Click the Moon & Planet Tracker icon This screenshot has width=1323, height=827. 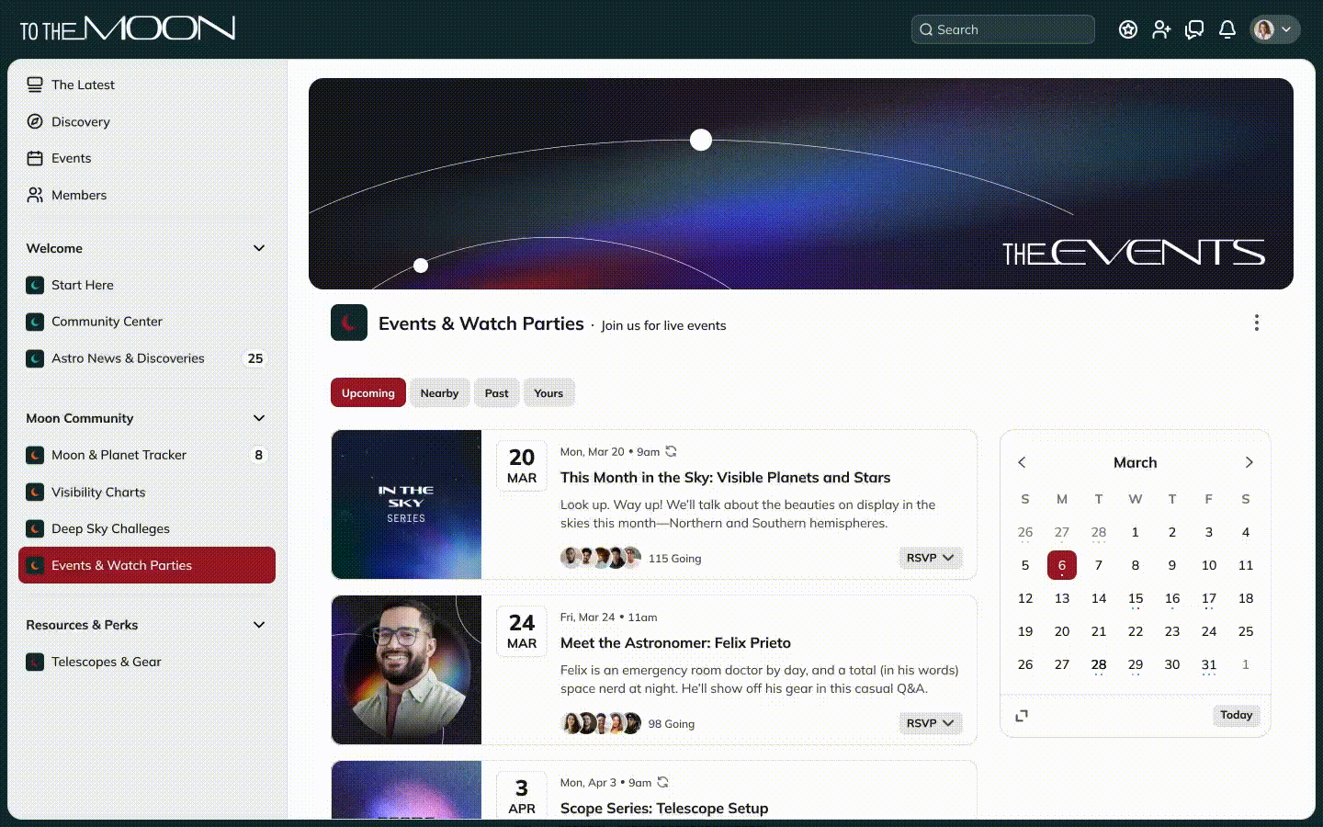point(35,455)
